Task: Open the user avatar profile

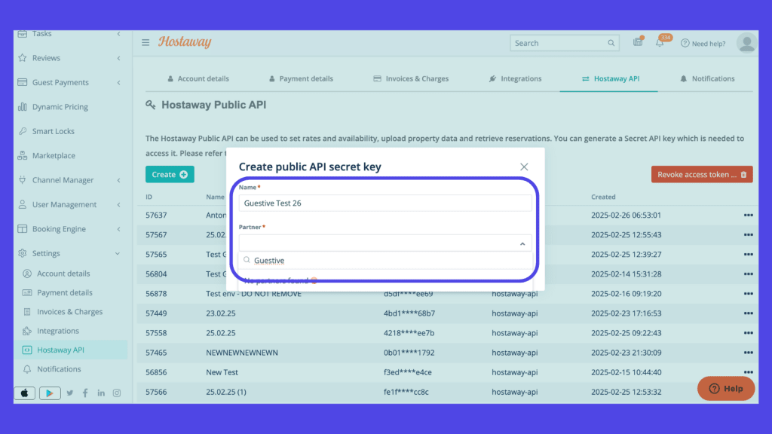Action: [x=746, y=43]
